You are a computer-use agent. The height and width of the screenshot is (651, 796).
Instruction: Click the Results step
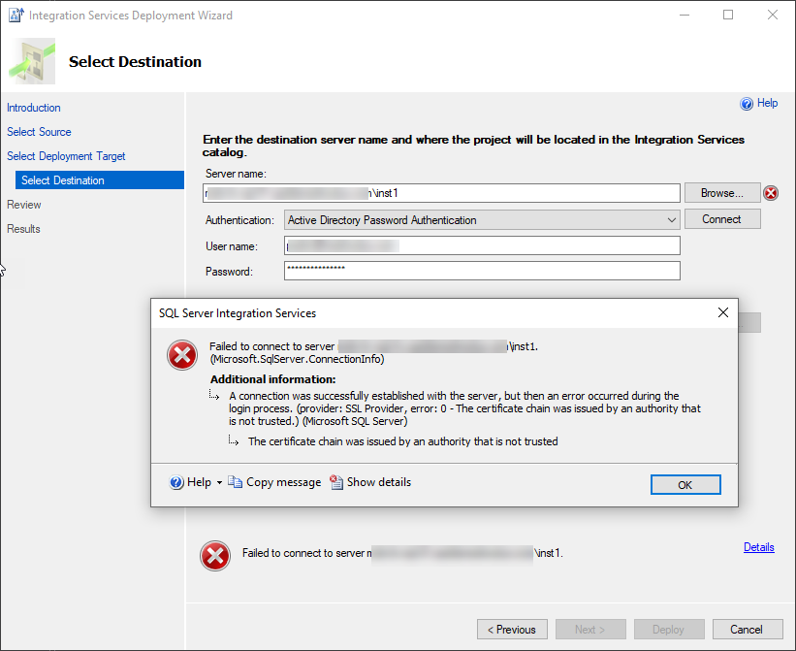(x=23, y=229)
